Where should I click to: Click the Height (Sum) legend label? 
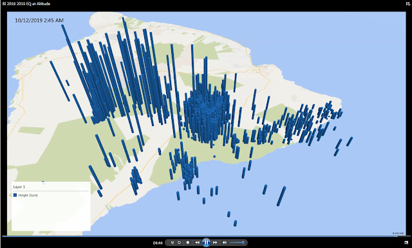click(28, 195)
